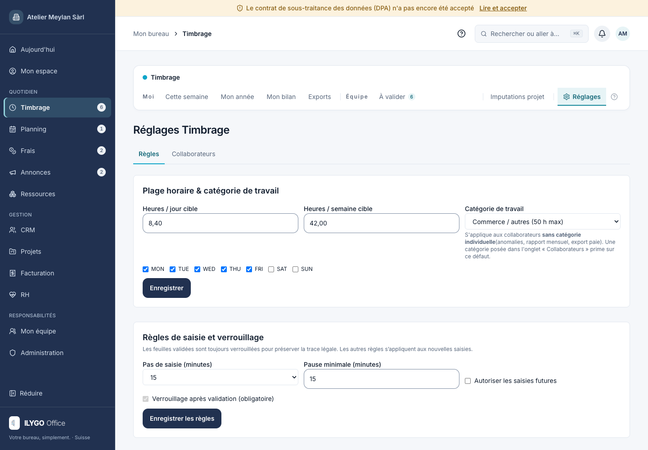Click the home icon beside Aujourd'hui
648x450 pixels.
(13, 49)
